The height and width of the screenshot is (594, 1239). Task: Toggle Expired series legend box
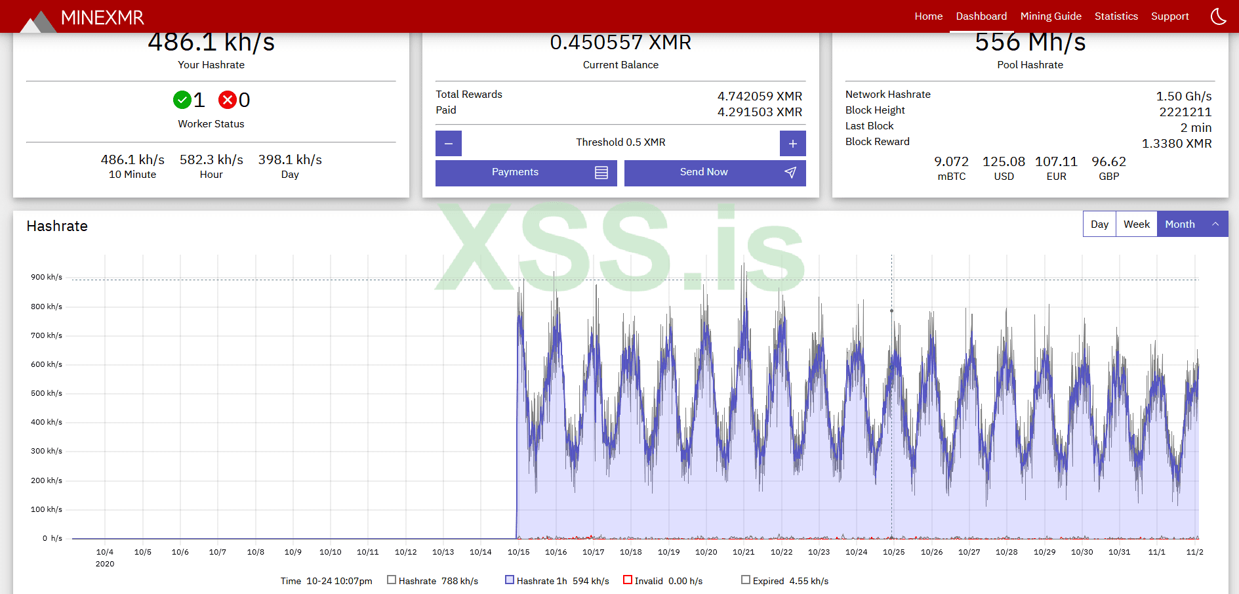(x=746, y=580)
